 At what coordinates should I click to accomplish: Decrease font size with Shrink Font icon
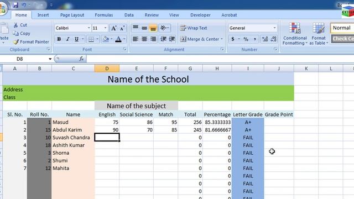122,28
